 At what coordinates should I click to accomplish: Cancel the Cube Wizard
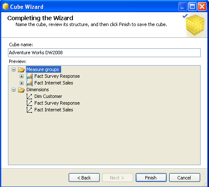pos(185,178)
